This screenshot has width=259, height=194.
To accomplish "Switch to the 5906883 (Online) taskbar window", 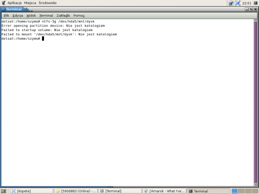I will (x=76, y=191).
